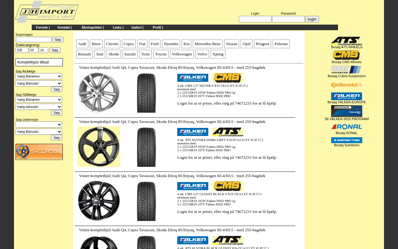The height and width of the screenshot is (249, 398).
Task: Click Søg button under Stålfælge
Action: pos(57,113)
